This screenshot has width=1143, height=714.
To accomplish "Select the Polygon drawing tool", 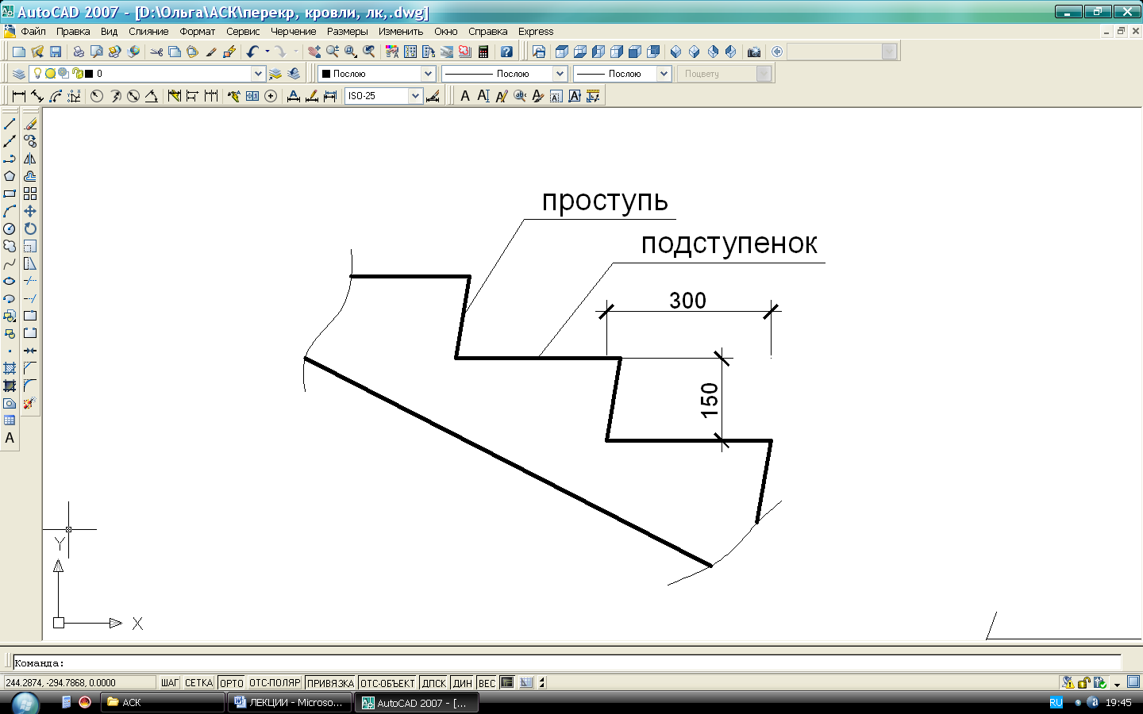I will pos(10,176).
